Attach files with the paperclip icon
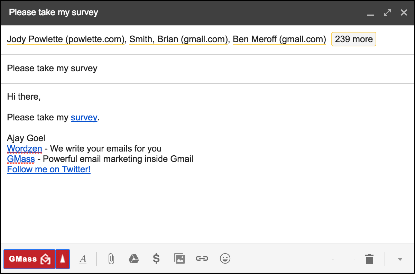The image size is (415, 274). tap(111, 259)
